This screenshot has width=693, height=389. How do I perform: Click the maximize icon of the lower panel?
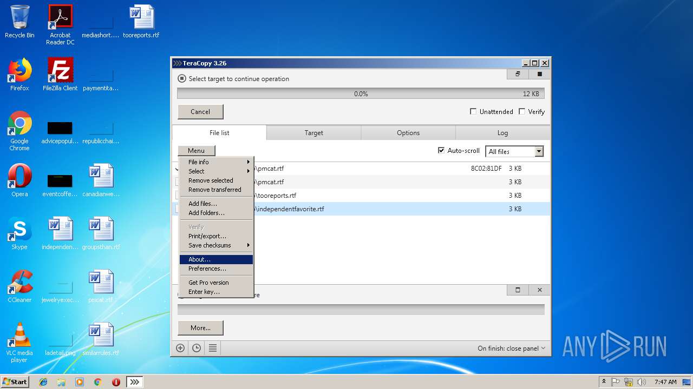coord(518,290)
